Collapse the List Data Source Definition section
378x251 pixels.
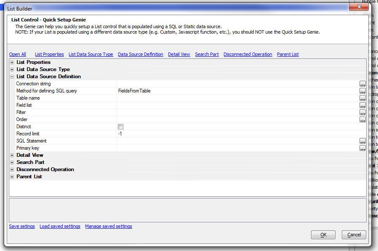[x=12, y=77]
